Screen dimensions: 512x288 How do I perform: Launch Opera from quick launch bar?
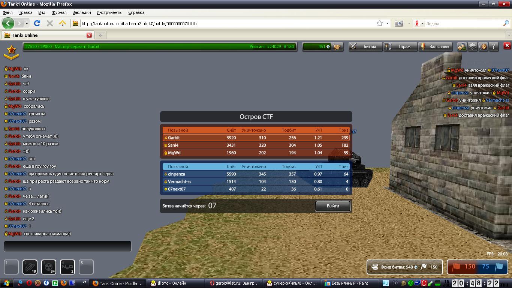[29, 283]
